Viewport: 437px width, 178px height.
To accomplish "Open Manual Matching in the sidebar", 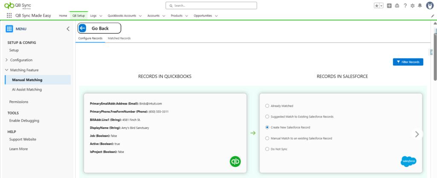I will coord(38,80).
